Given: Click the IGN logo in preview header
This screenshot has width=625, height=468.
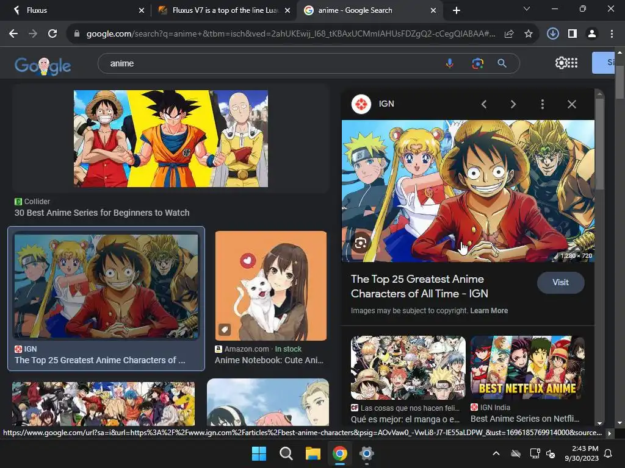Looking at the screenshot, I should pyautogui.click(x=361, y=104).
